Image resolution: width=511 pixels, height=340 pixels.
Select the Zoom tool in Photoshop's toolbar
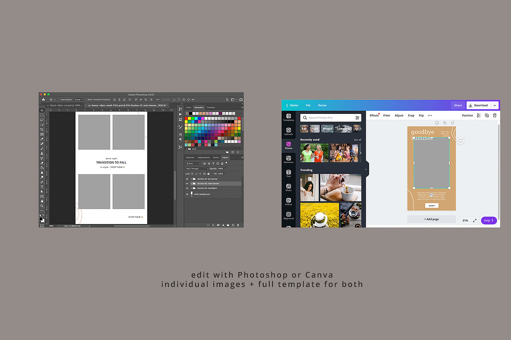42,206
